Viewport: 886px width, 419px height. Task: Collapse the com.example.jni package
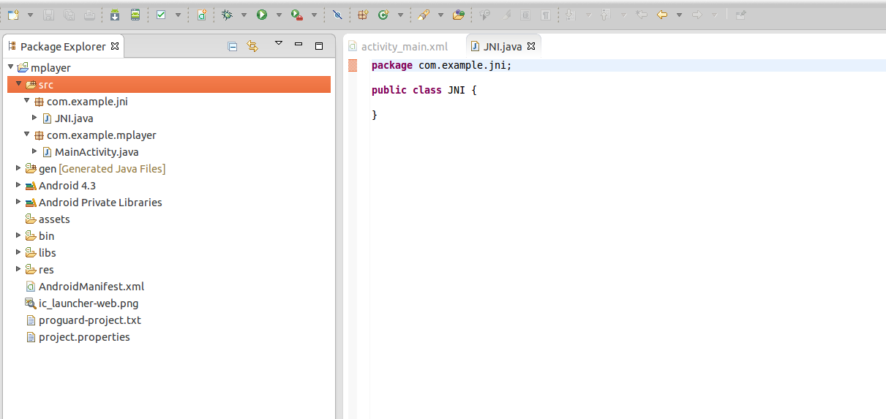click(x=26, y=101)
